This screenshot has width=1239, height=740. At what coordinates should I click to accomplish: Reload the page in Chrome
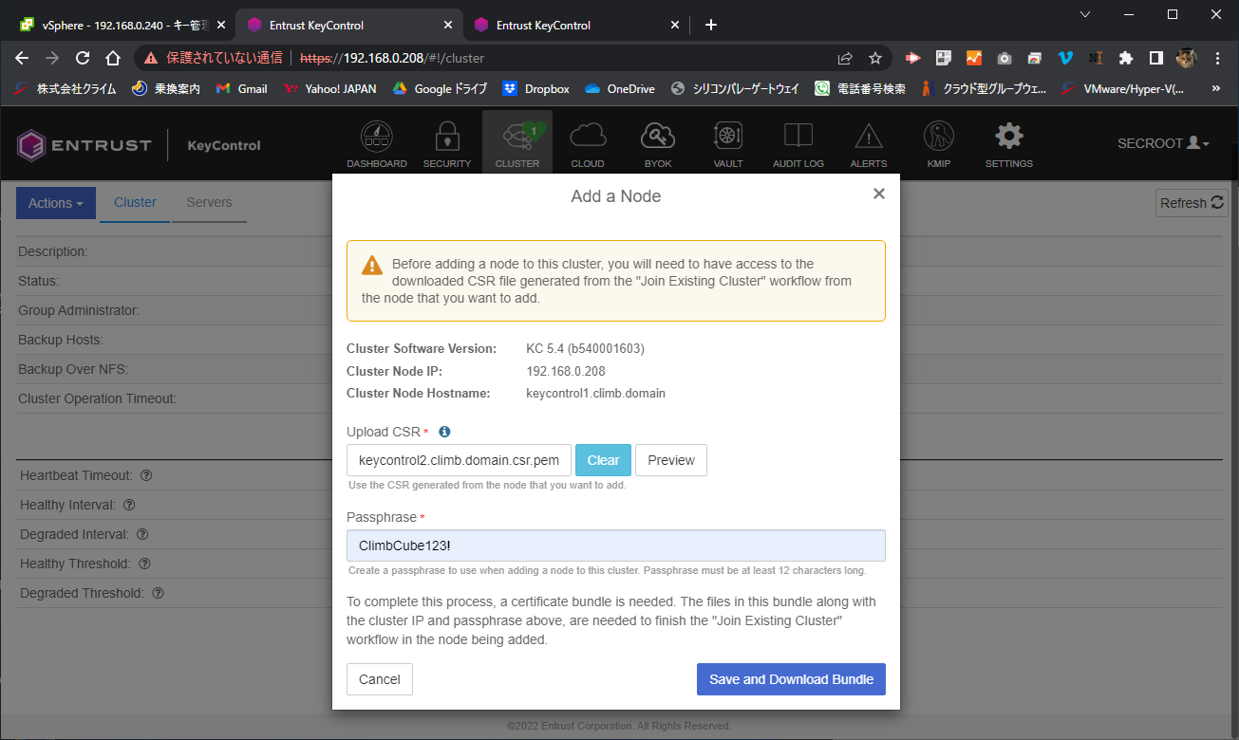coord(83,58)
